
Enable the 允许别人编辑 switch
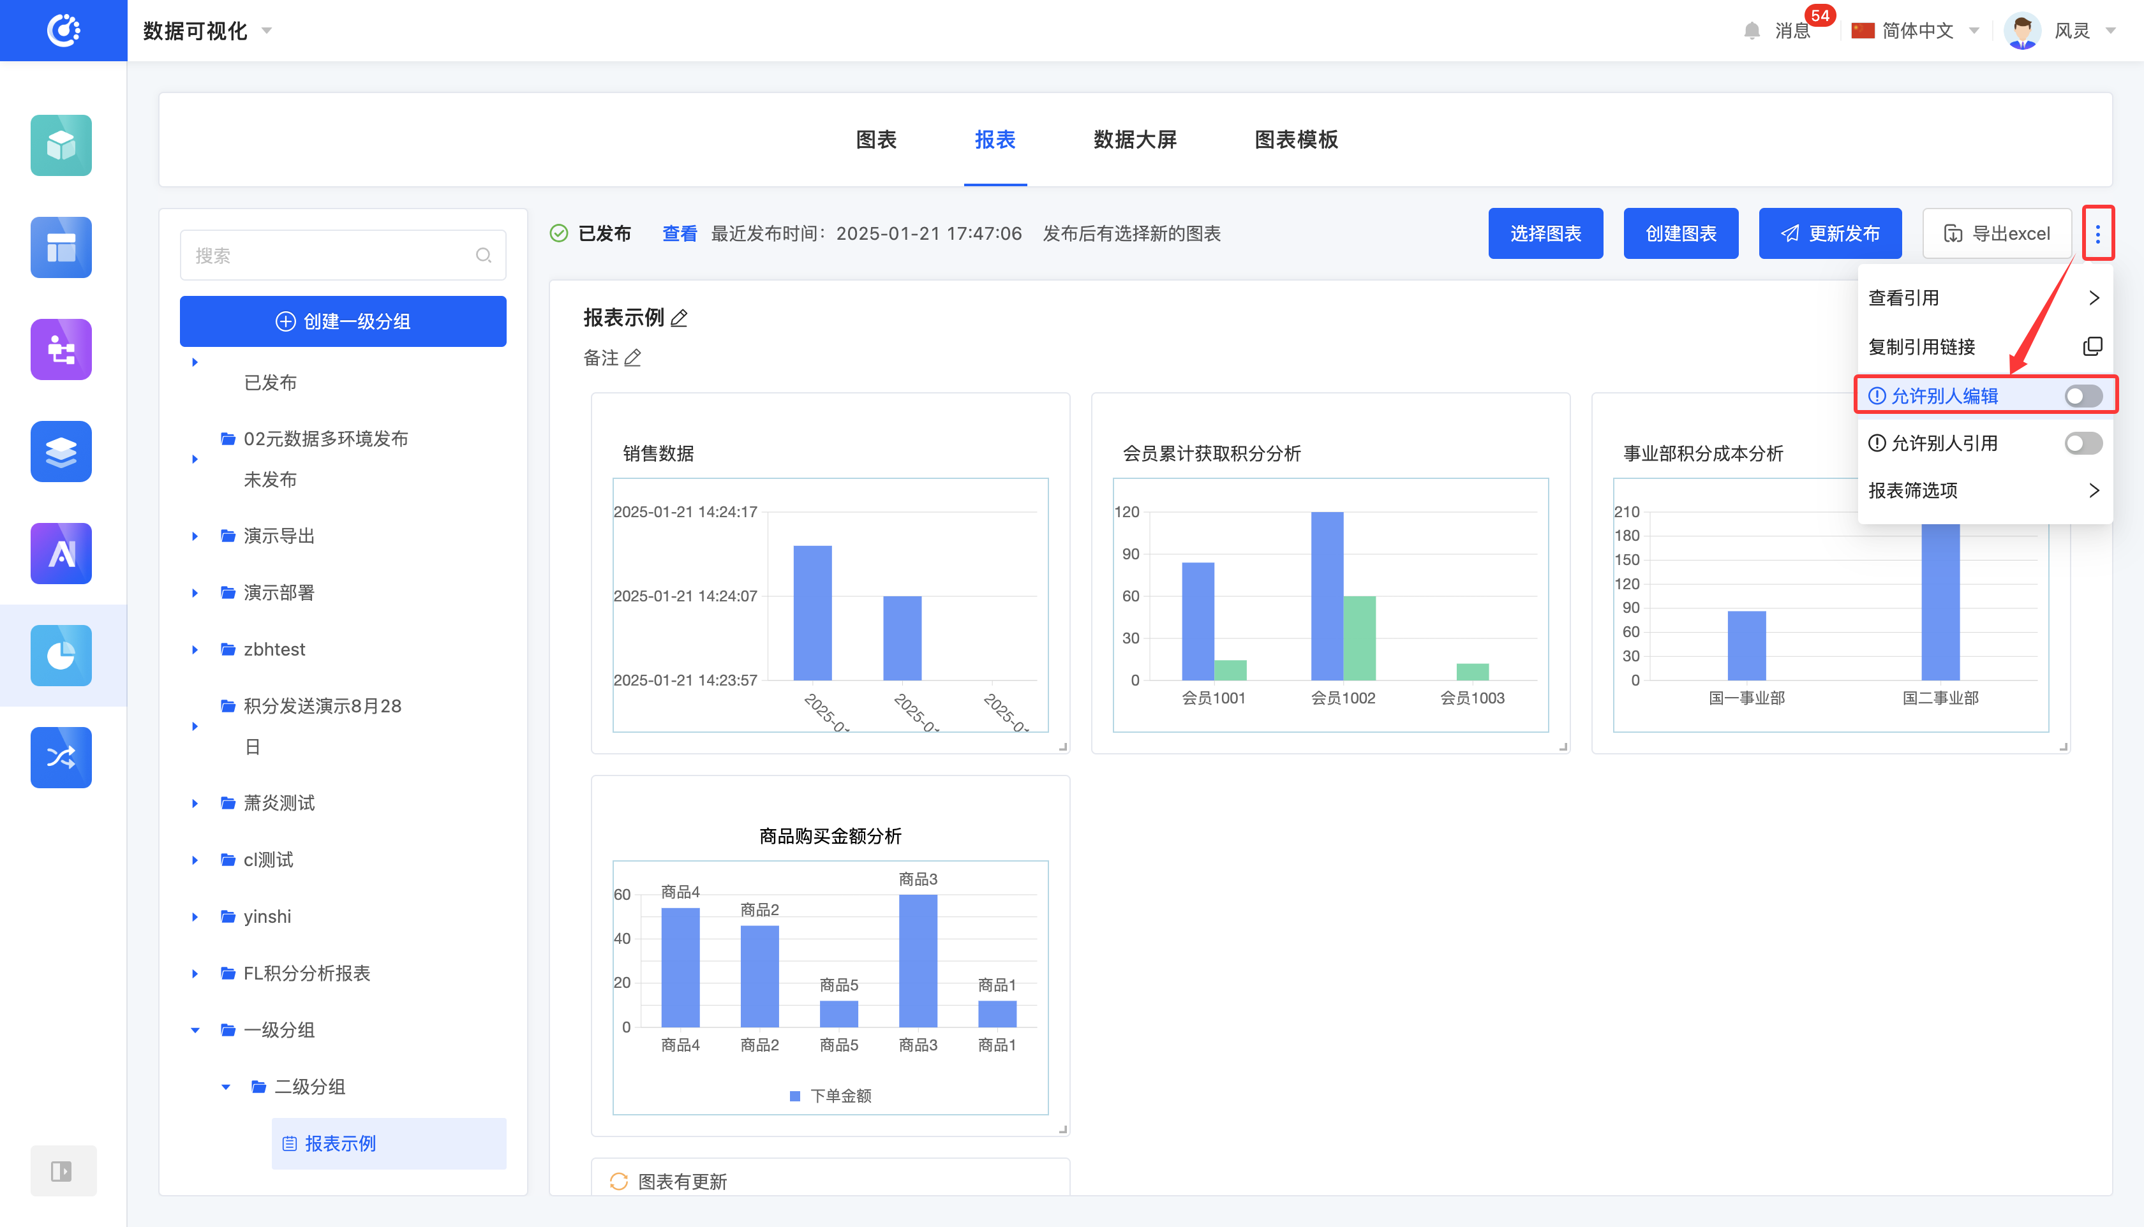tap(2083, 396)
